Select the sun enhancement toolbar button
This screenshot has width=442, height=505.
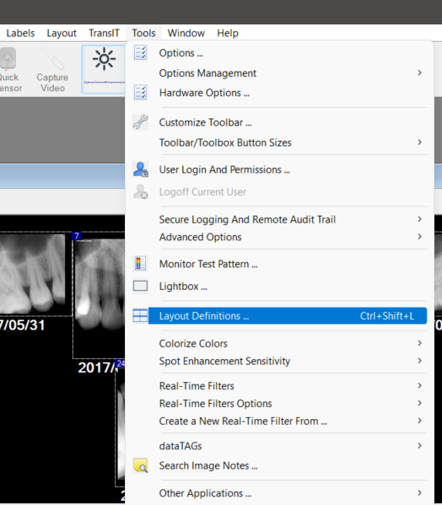coord(104,69)
